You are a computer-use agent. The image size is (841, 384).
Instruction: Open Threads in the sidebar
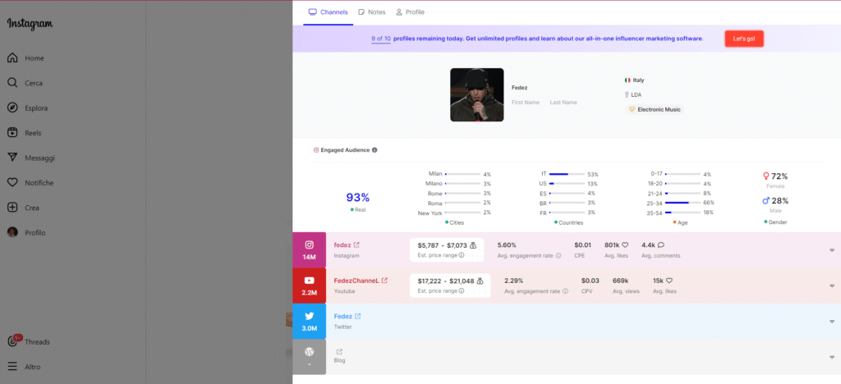coord(13,341)
